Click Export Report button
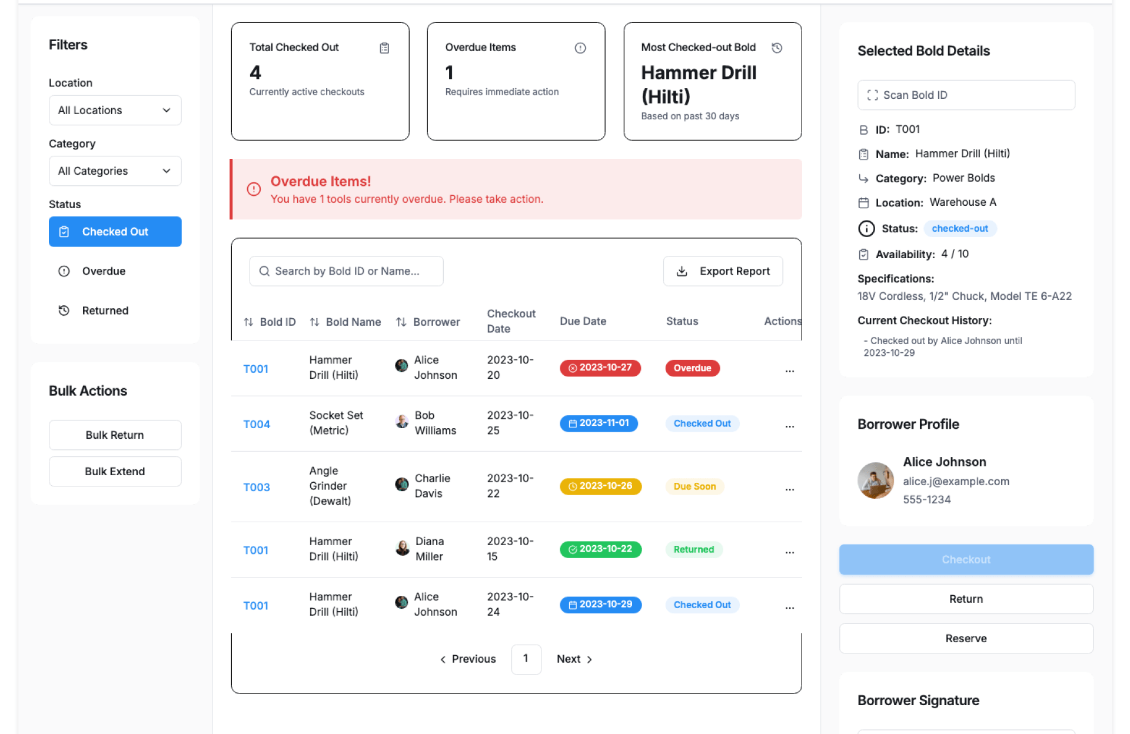 coord(723,271)
